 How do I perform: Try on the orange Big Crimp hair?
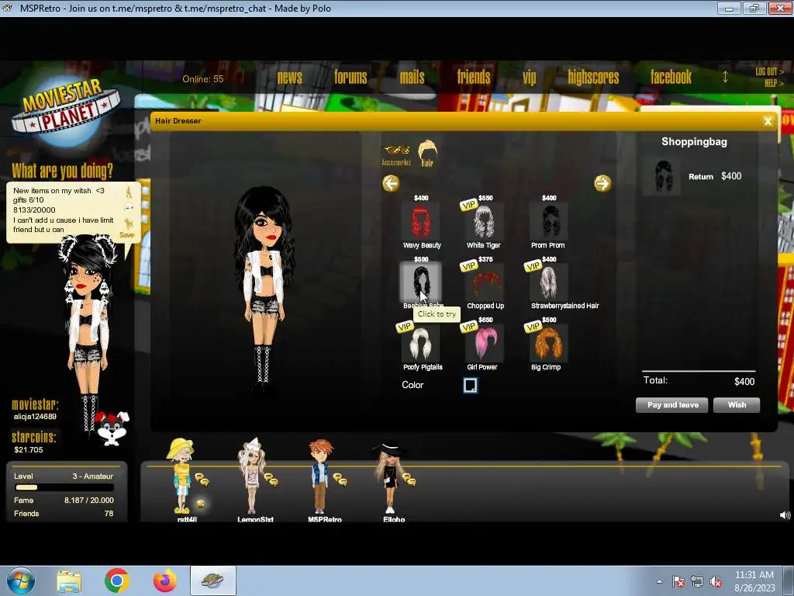548,344
